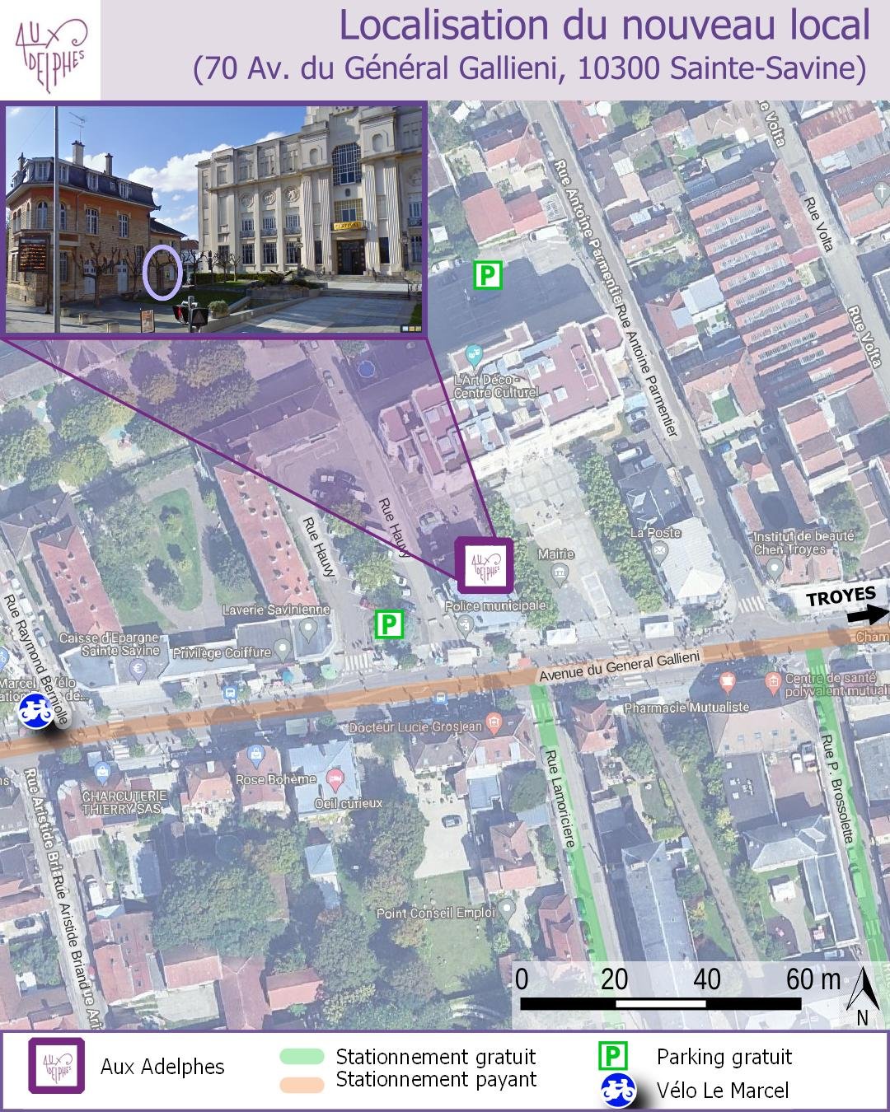Click the 'Privilège Coiffure' label
Image resolution: width=890 pixels, height=1112 pixels.
pyautogui.click(x=222, y=653)
